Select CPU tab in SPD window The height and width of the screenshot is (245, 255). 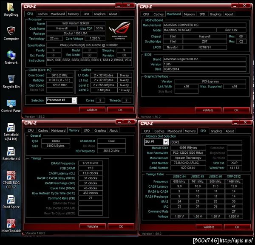147,131
